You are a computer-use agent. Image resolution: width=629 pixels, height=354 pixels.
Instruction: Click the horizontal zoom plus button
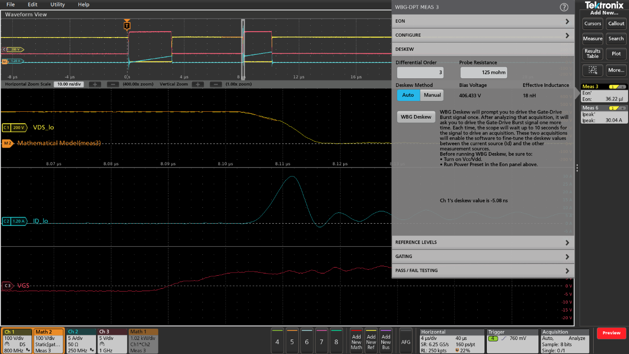point(95,84)
